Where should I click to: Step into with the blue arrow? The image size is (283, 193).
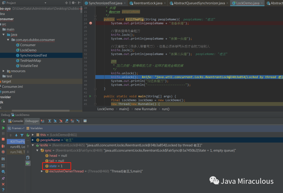[55, 121]
